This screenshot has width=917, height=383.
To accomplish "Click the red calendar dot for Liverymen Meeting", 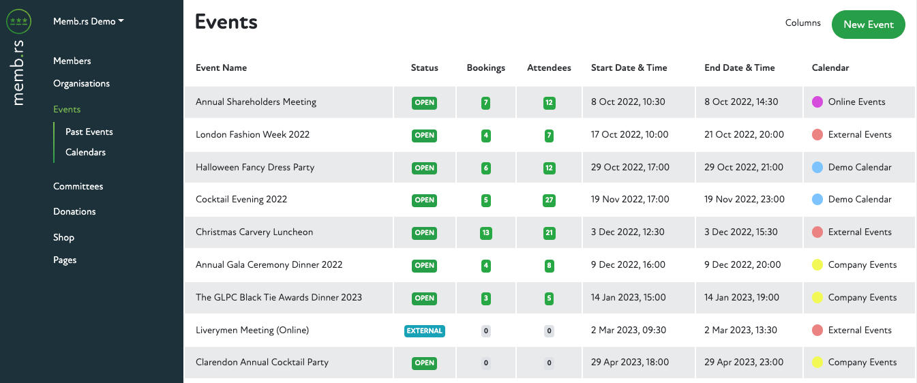I will click(817, 331).
